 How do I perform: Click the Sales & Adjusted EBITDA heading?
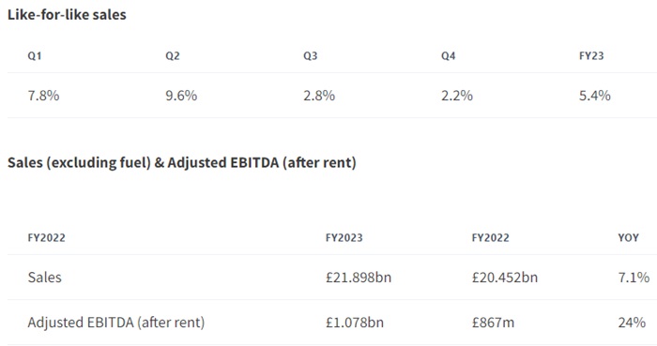[x=182, y=162]
